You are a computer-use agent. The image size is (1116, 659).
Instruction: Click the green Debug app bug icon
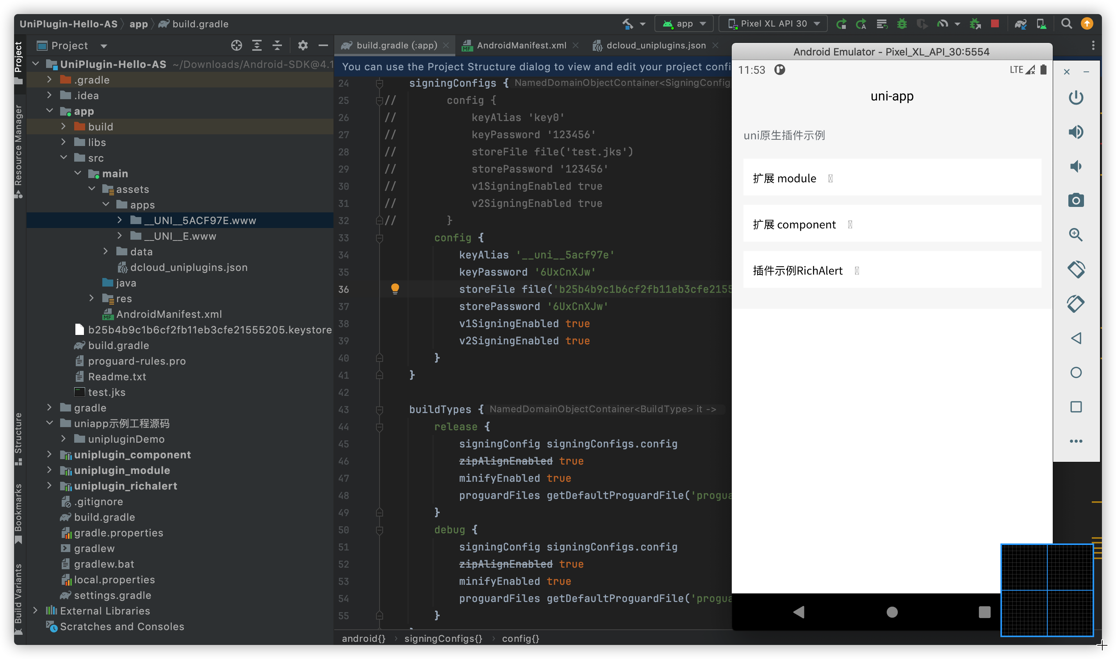point(902,24)
